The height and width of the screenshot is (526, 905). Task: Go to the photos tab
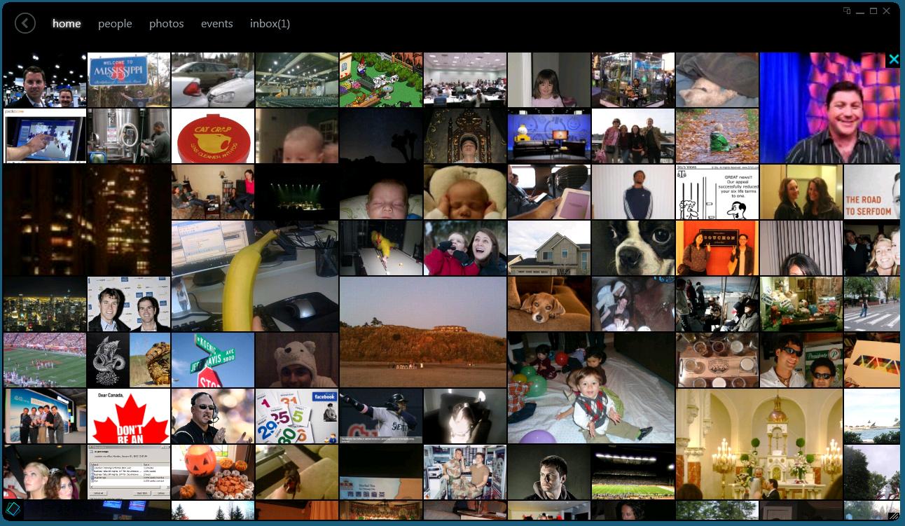(167, 24)
